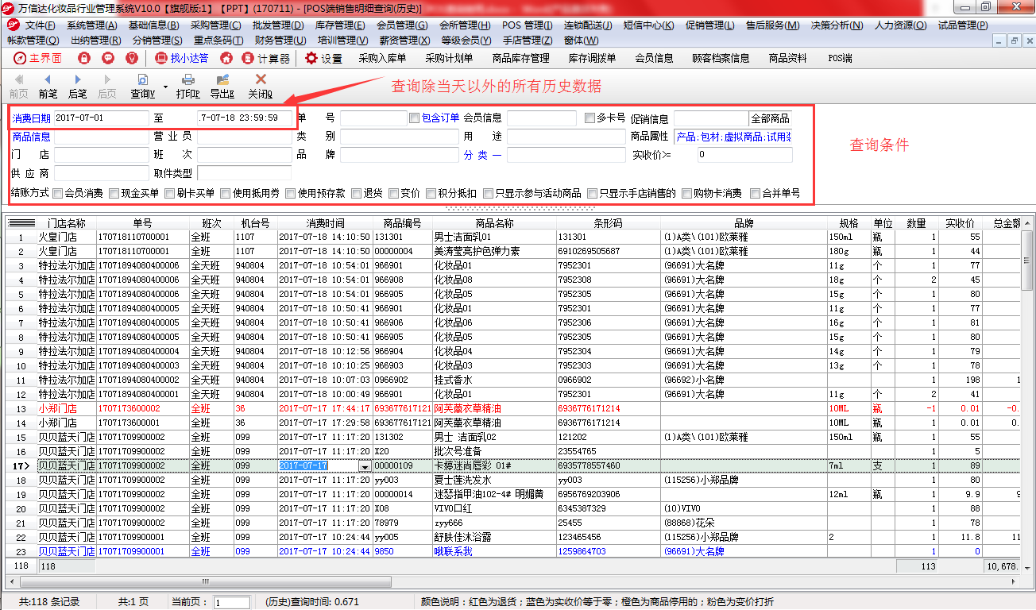Click the 单号 input field
The height and width of the screenshot is (610, 1036).
pos(373,118)
